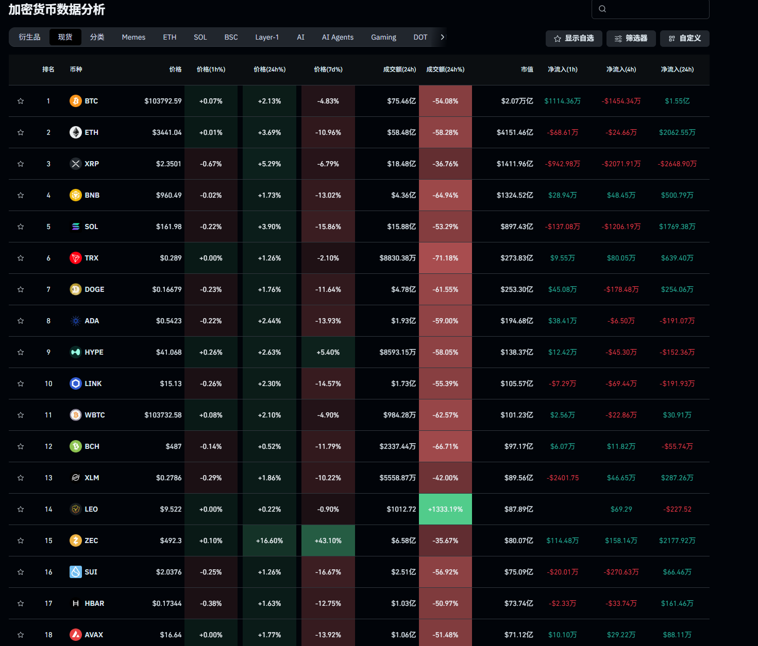Click the AVAX coin icon
The width and height of the screenshot is (758, 646).
point(76,635)
